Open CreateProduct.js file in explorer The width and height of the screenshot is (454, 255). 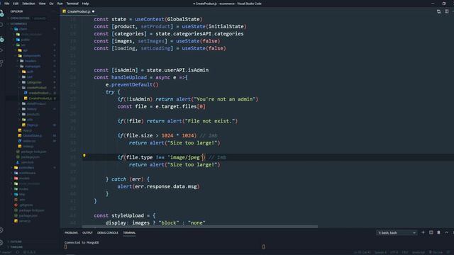40,98
